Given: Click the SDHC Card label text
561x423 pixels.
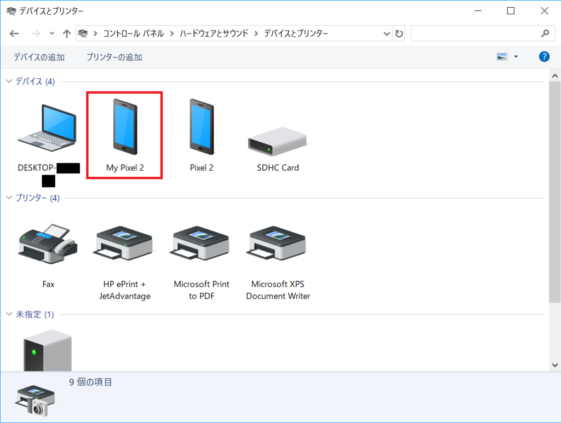Looking at the screenshot, I should coord(278,167).
